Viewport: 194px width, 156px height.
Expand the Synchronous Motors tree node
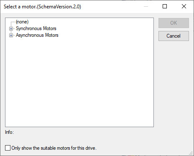[x=11, y=29]
